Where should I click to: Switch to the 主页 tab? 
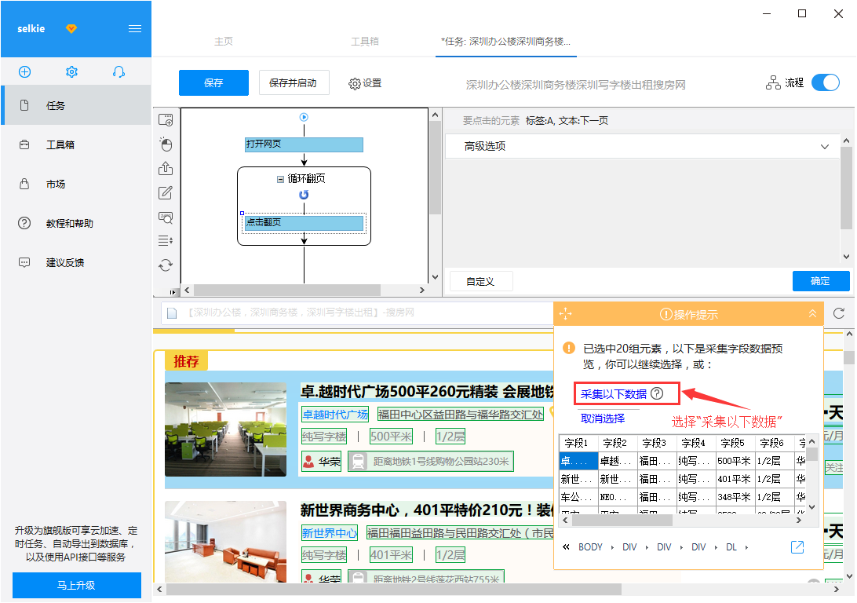coord(224,42)
